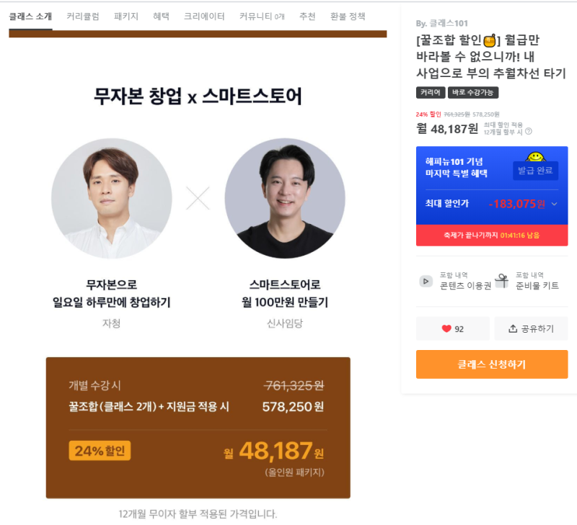Click the smiley face icon on the coupon banner
577x525 pixels.
(x=536, y=157)
